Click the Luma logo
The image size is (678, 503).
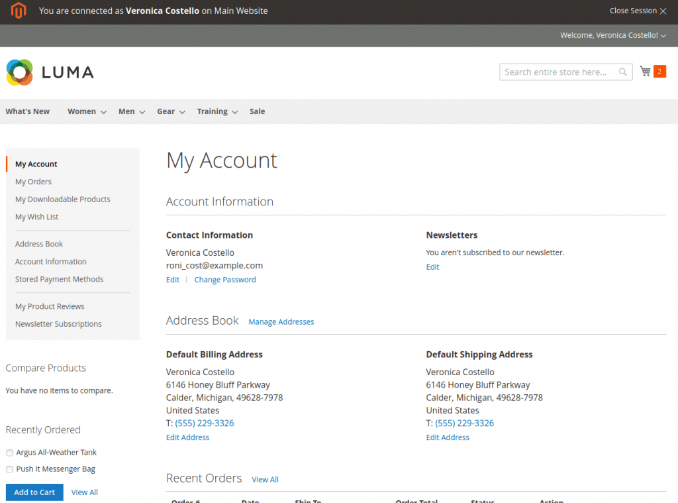click(50, 72)
